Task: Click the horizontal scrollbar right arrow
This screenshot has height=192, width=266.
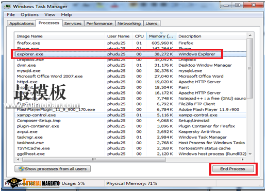Action: tap(242, 160)
